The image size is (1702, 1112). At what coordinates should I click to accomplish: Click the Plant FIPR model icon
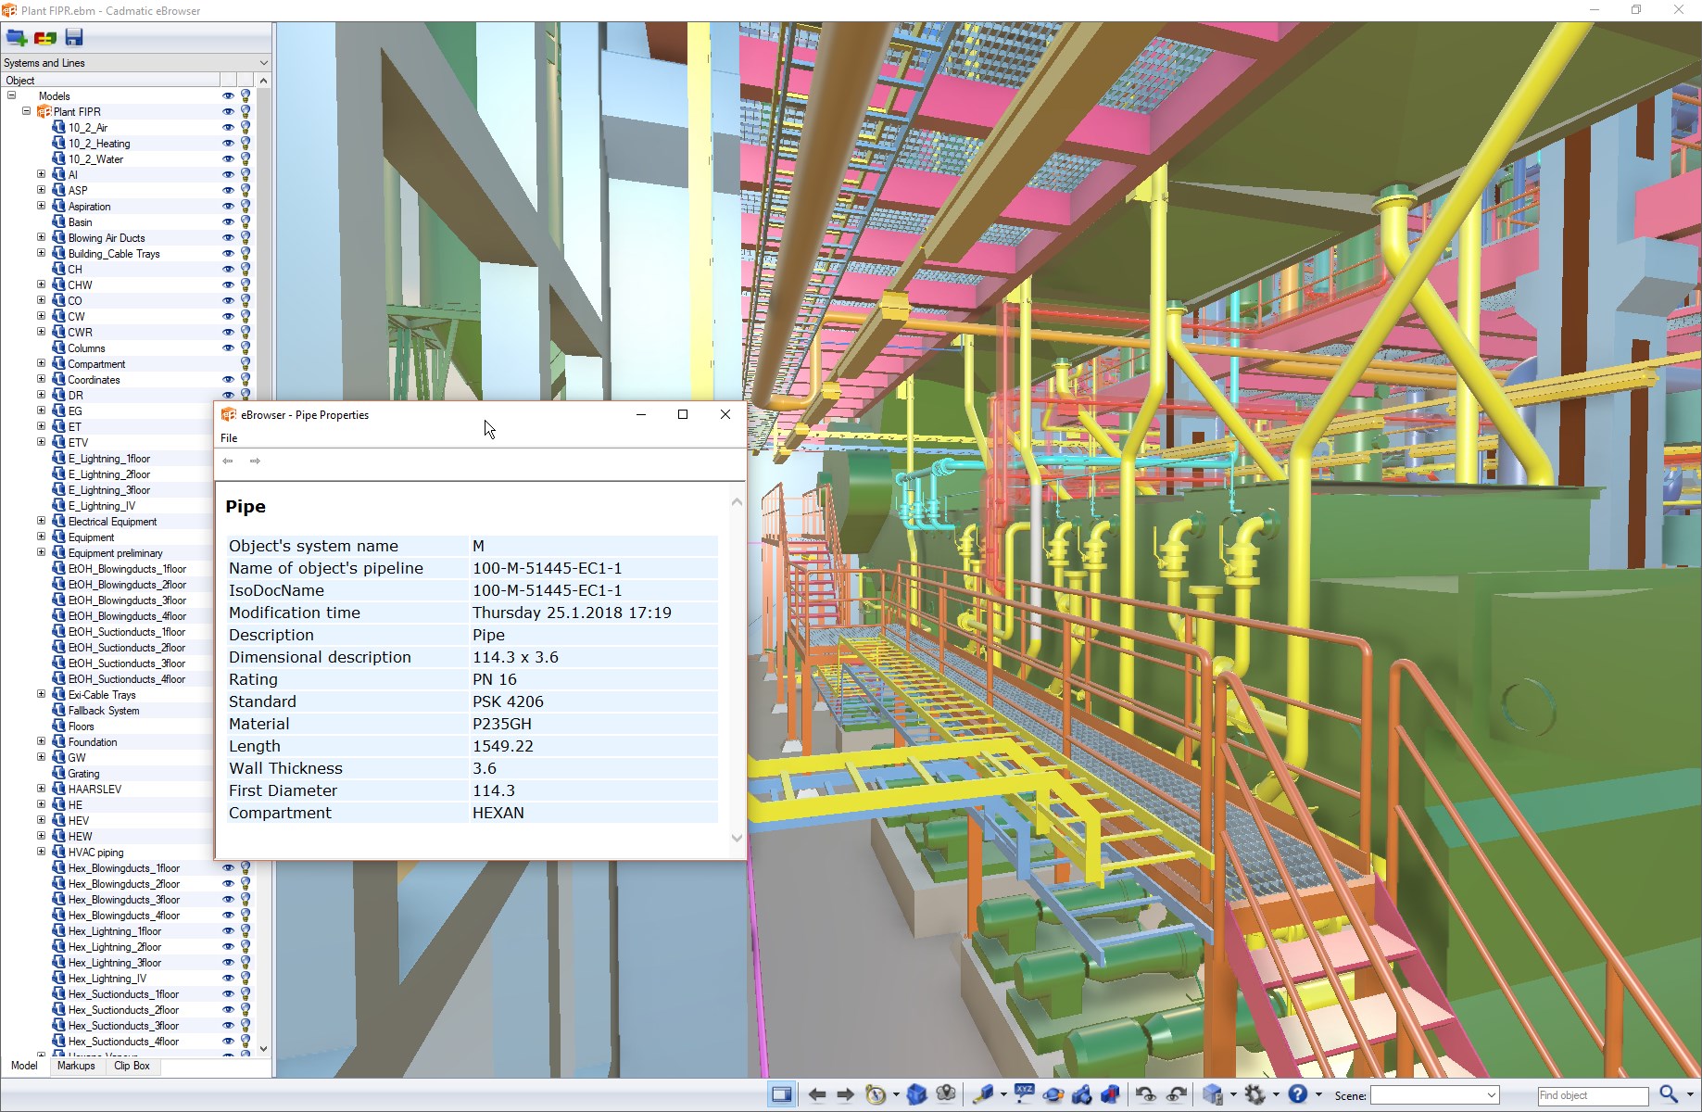44,111
